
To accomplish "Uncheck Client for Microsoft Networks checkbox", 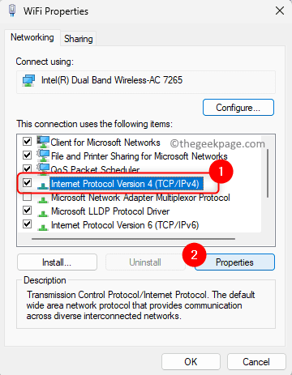I will [27, 141].
